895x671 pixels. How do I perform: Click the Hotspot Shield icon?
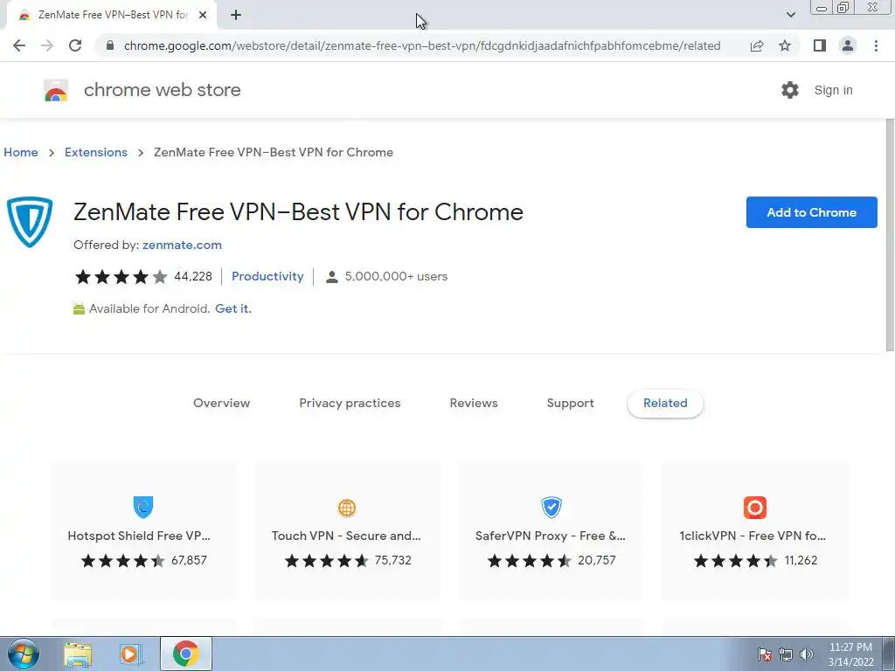tap(143, 507)
